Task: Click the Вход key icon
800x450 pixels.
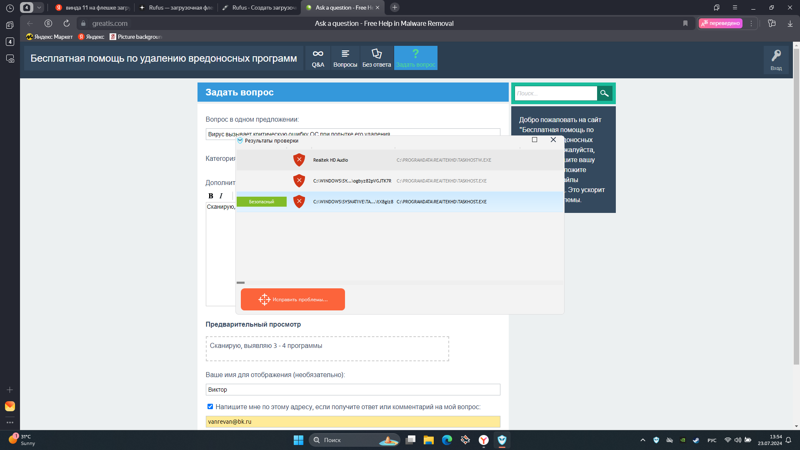Action: 776,56
